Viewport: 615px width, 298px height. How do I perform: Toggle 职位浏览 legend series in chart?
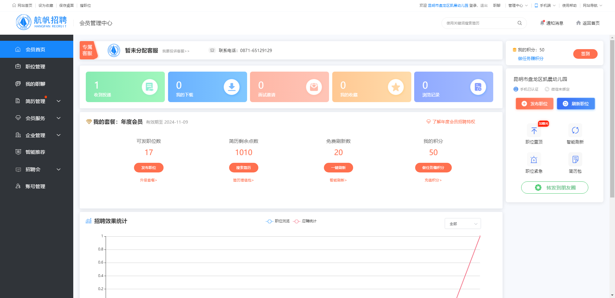[278, 221]
